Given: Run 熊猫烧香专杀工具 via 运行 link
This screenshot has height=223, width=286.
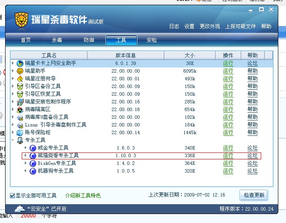Looking at the screenshot, I should (x=228, y=156).
